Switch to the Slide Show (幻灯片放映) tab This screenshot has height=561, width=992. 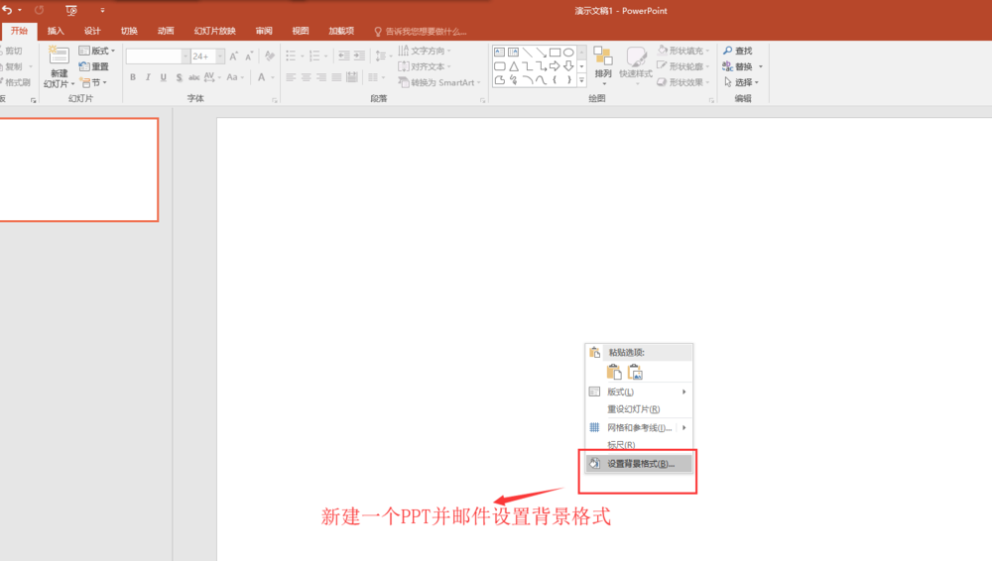coord(215,31)
